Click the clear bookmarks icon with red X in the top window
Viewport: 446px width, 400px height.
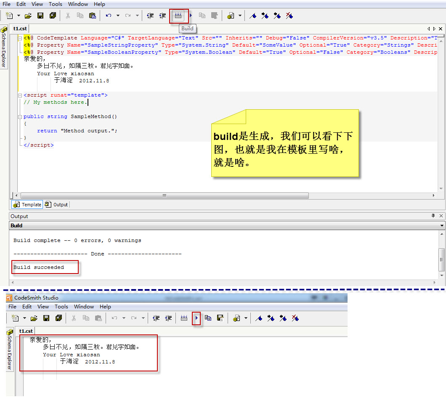point(289,16)
